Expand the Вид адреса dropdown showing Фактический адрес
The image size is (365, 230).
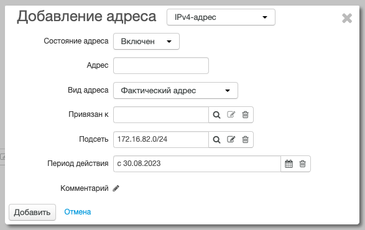click(x=175, y=90)
